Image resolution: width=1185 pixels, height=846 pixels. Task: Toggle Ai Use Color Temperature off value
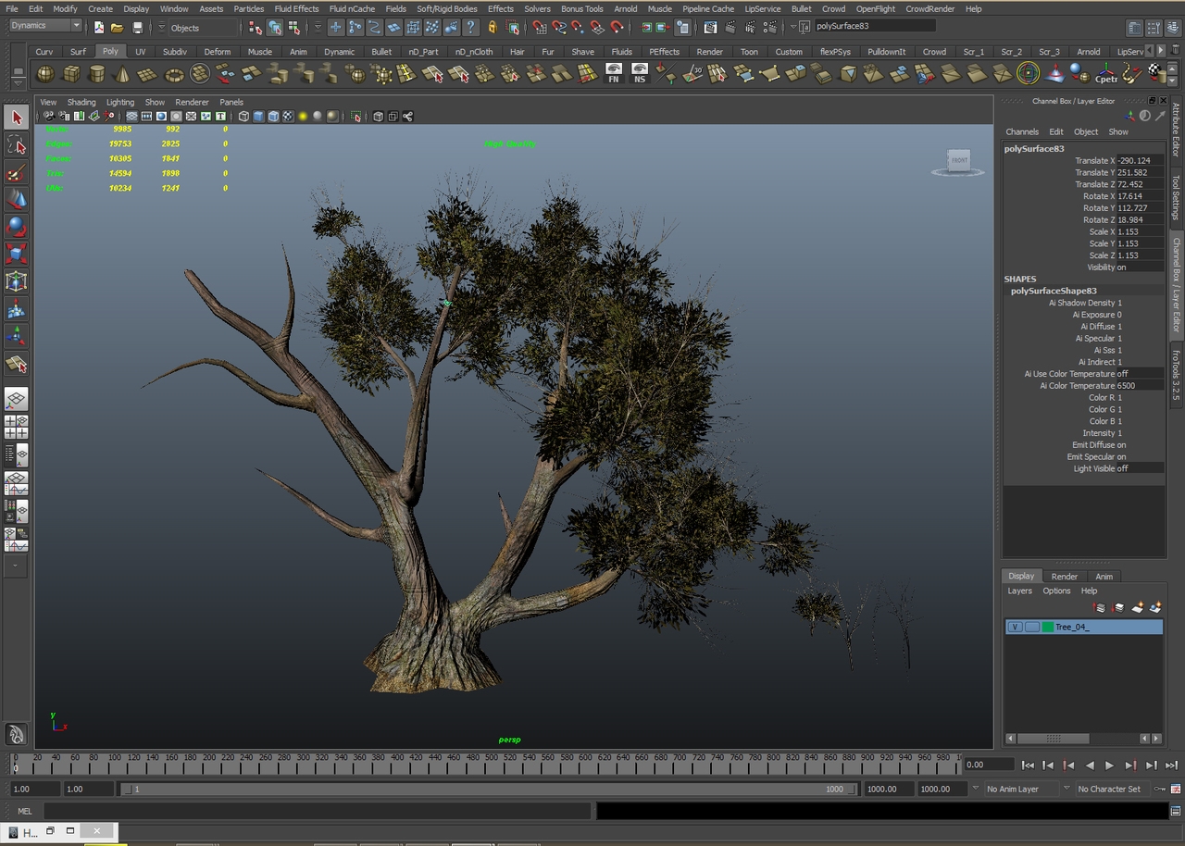click(1140, 374)
